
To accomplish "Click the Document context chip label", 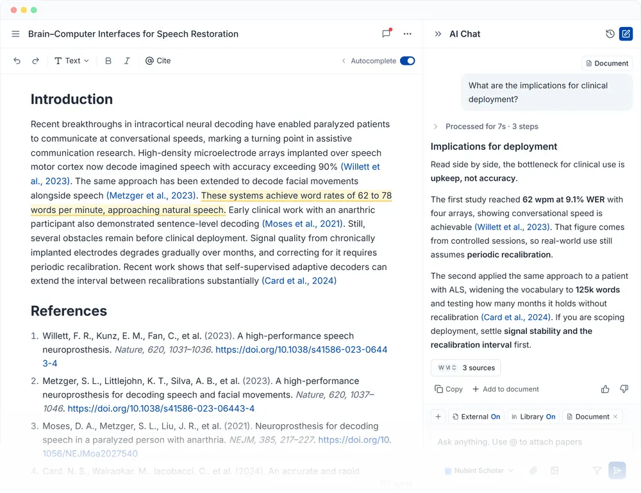I will pos(592,417).
